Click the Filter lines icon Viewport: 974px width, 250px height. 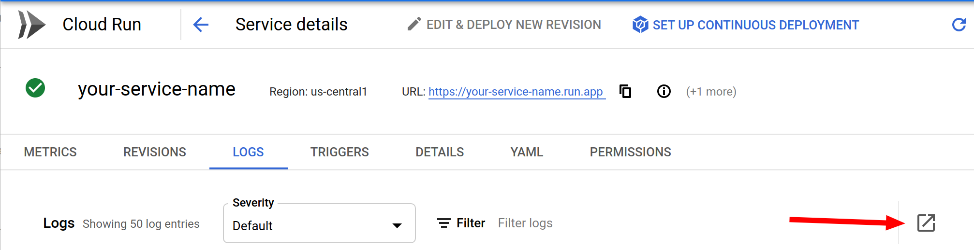coord(443,223)
